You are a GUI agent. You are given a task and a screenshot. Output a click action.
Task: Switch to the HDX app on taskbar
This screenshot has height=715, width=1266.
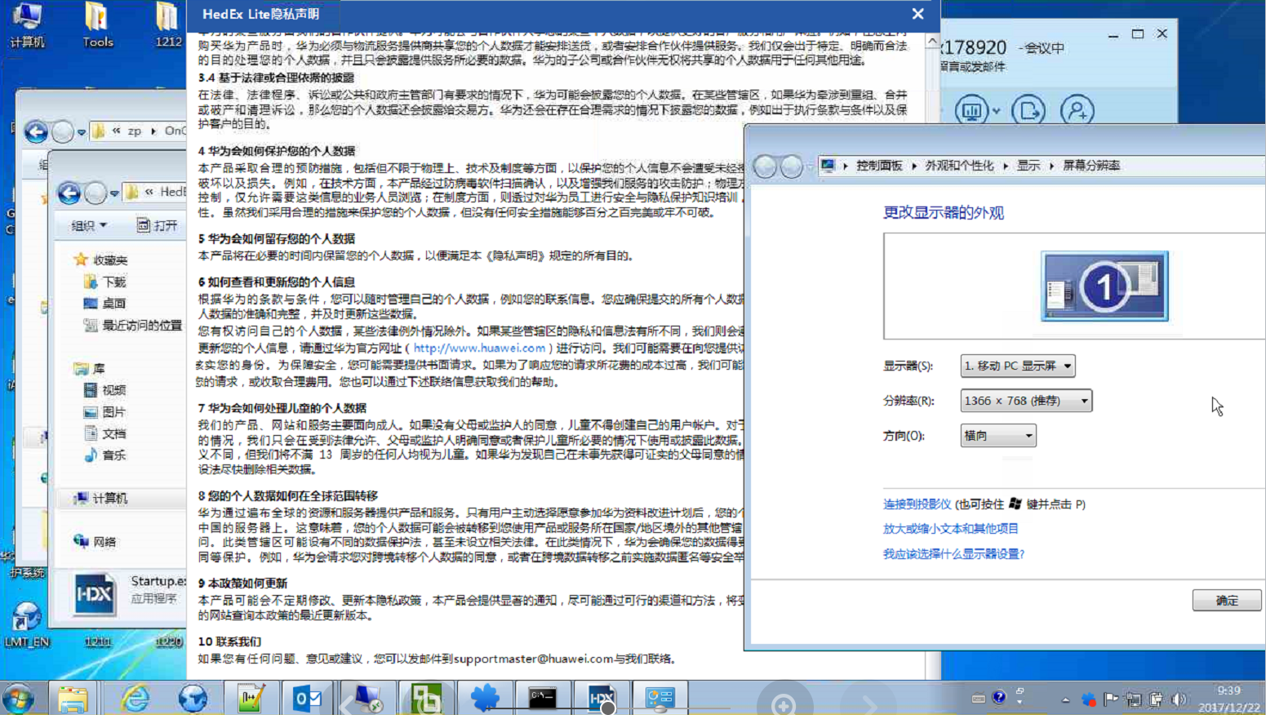(x=601, y=699)
